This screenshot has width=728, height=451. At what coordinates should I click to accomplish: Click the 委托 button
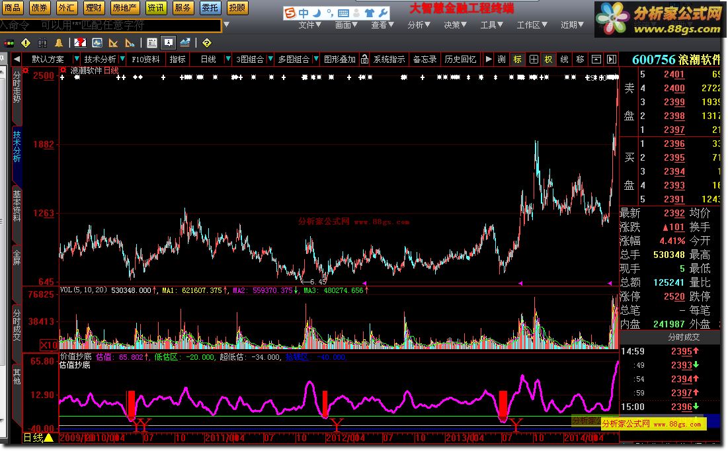210,8
